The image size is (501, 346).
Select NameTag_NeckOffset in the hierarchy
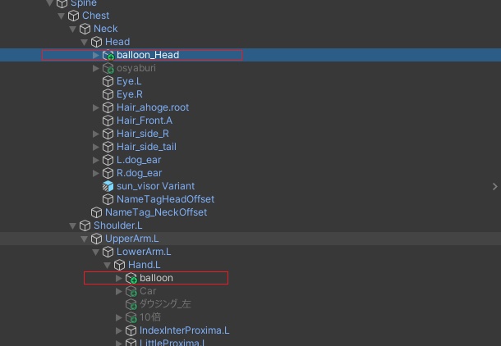(x=155, y=212)
